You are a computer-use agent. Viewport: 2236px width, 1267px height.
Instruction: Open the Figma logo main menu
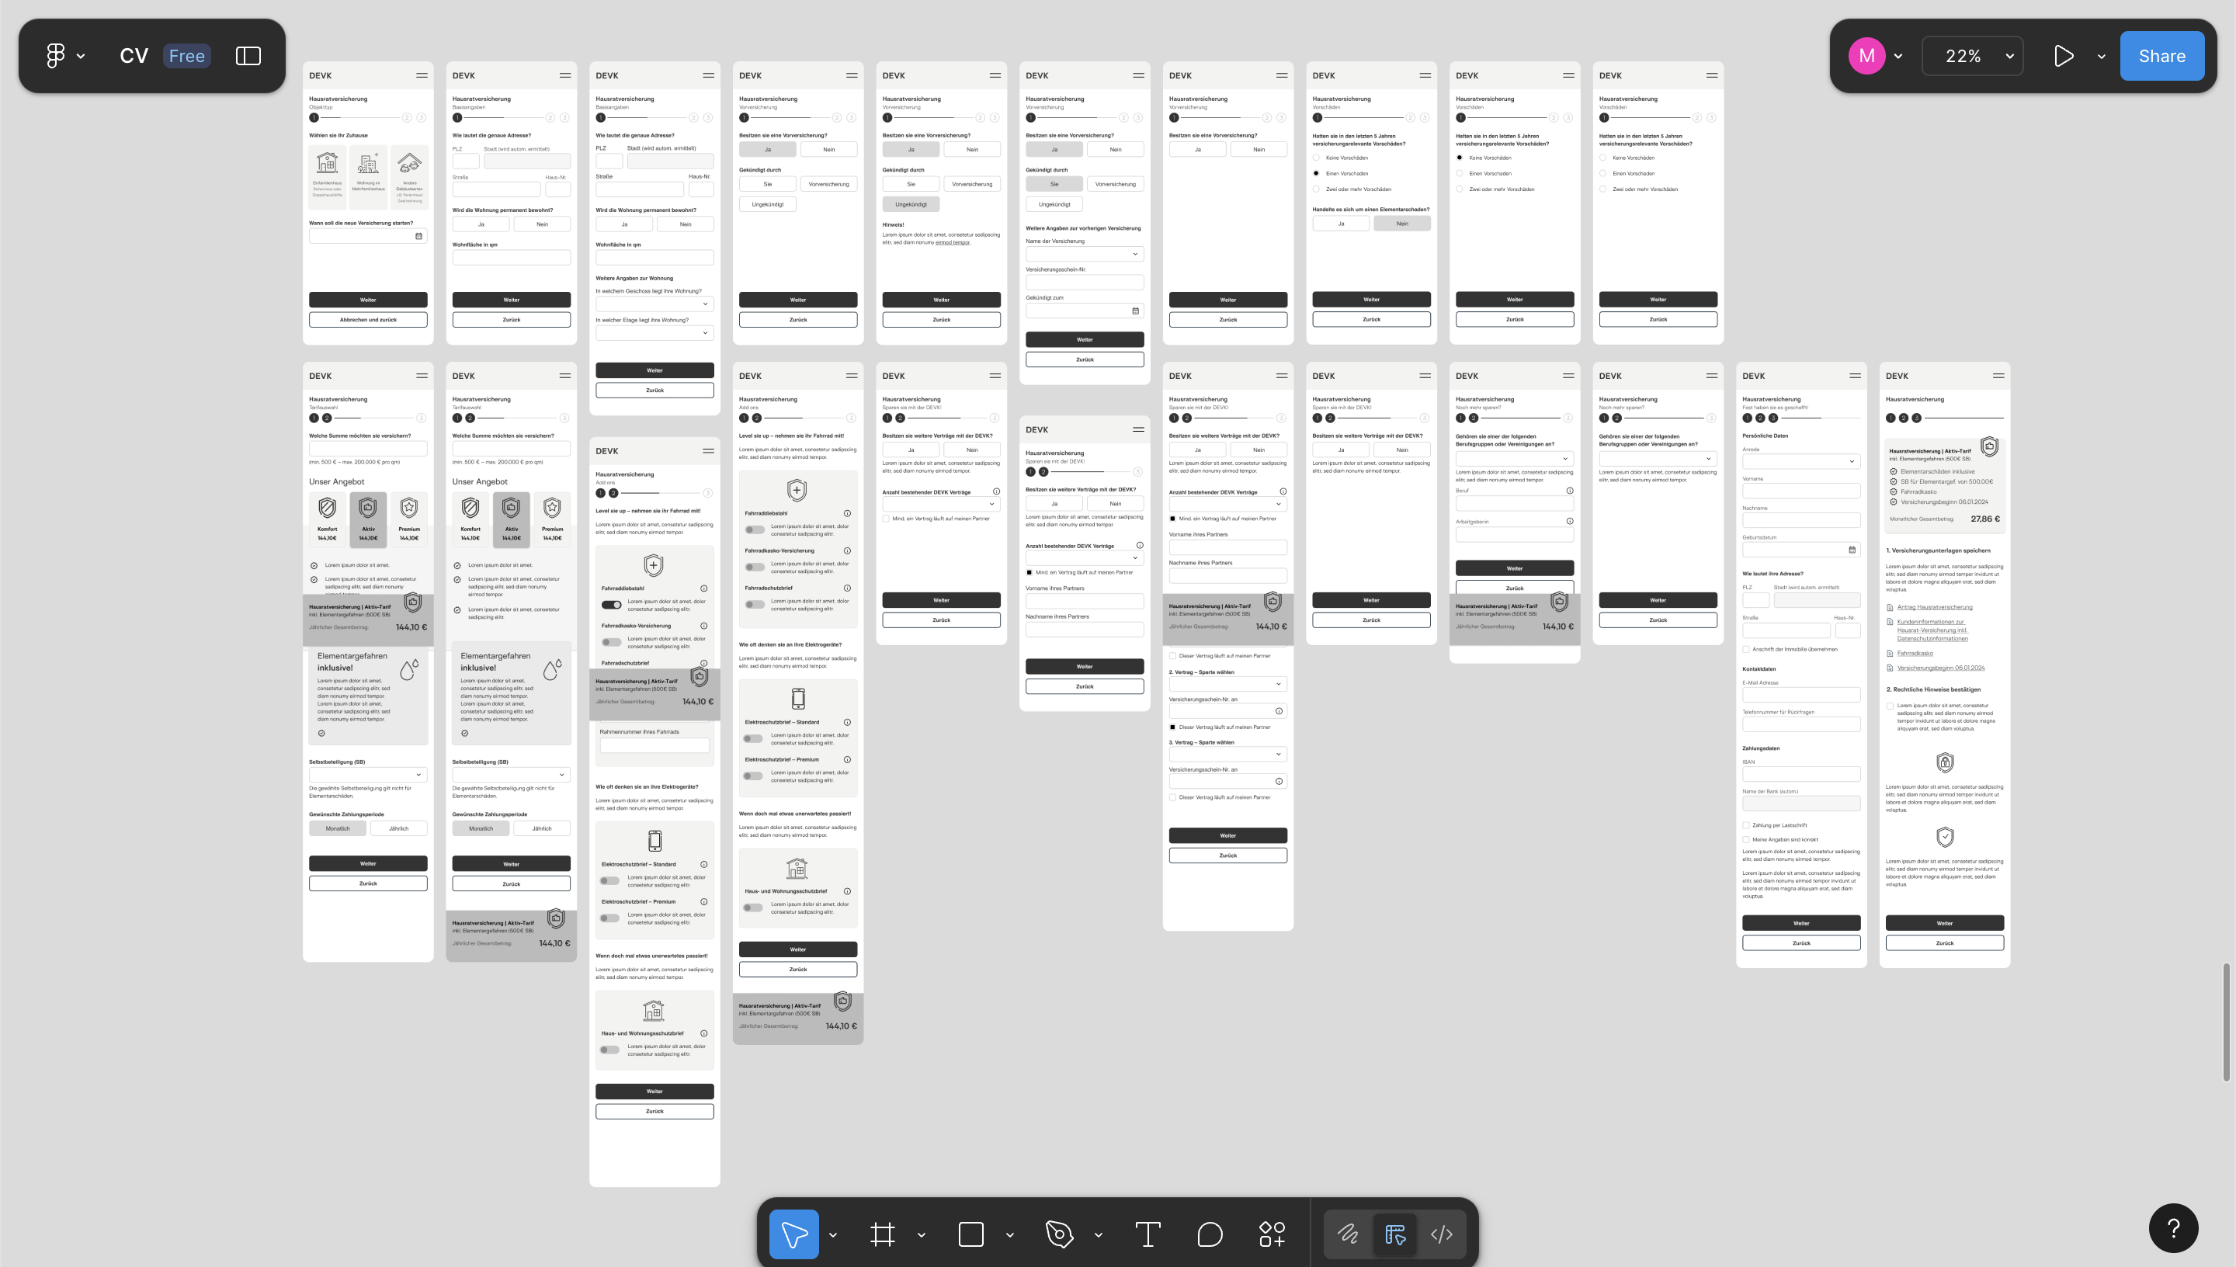point(55,55)
